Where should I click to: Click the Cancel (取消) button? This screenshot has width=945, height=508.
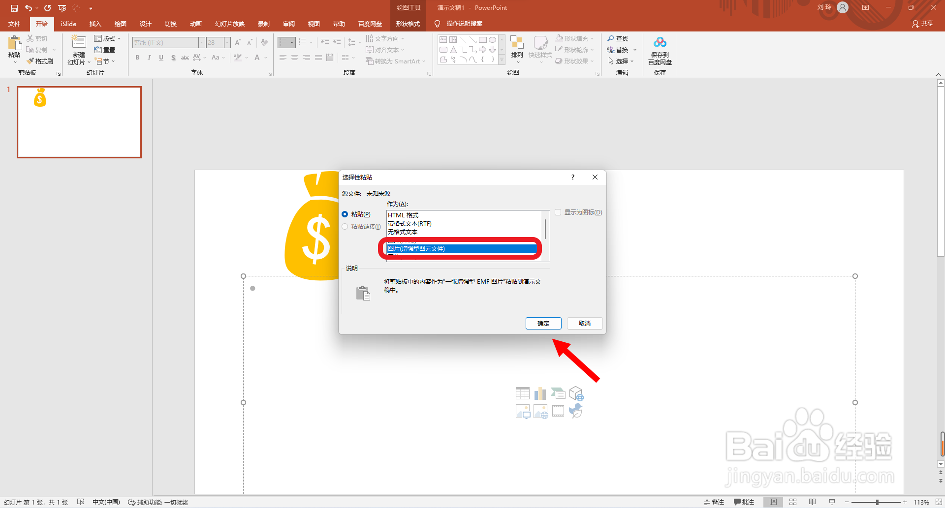coord(585,323)
